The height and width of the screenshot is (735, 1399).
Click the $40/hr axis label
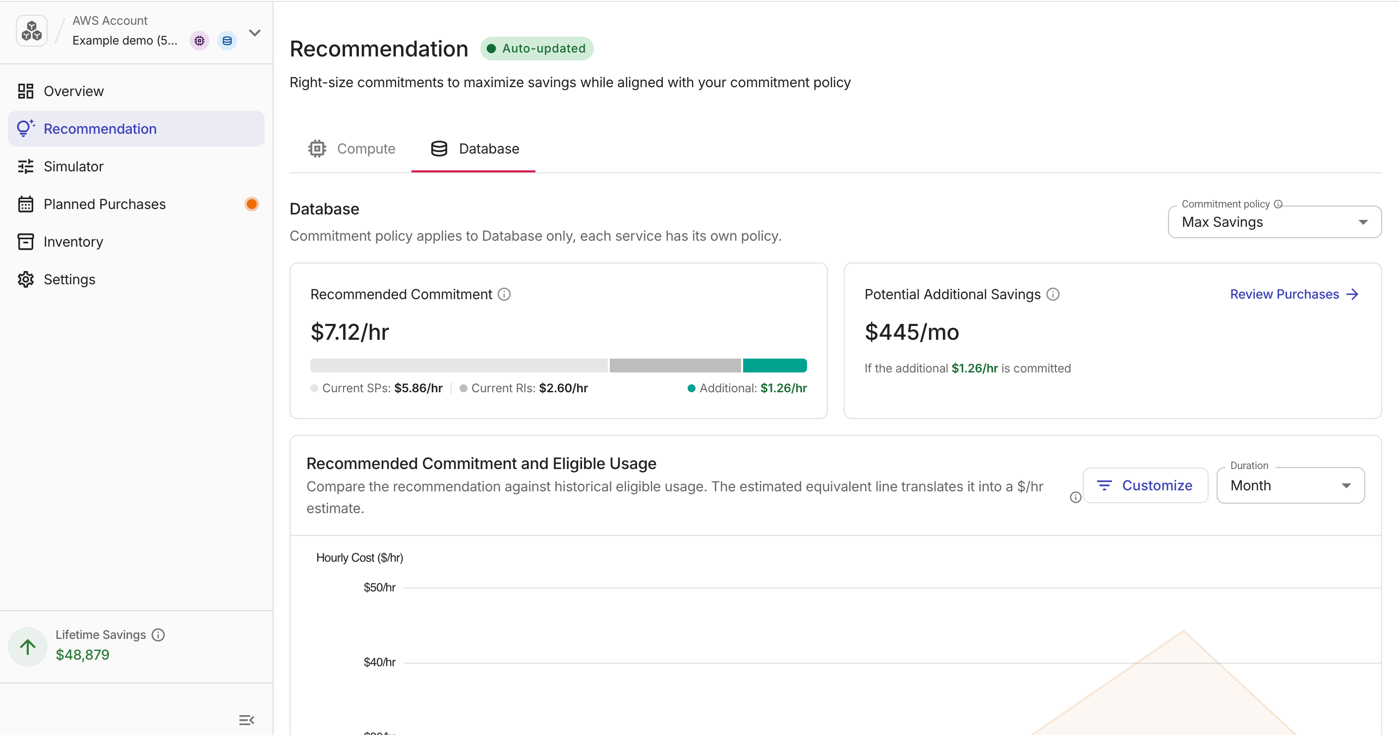(x=380, y=662)
